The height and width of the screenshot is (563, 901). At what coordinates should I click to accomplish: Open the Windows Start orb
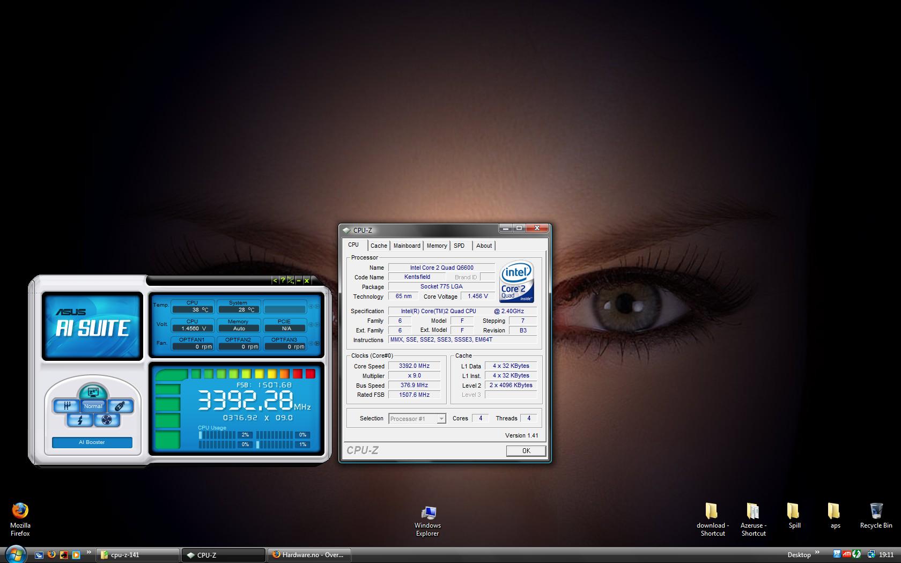[x=15, y=554]
